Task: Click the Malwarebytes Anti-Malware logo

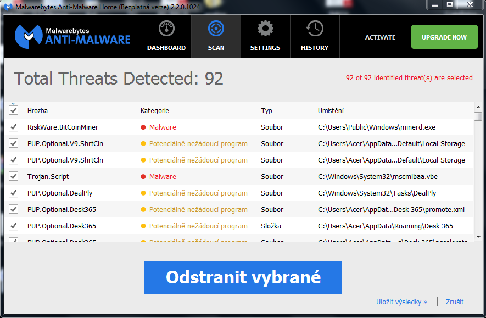Action: pos(72,37)
